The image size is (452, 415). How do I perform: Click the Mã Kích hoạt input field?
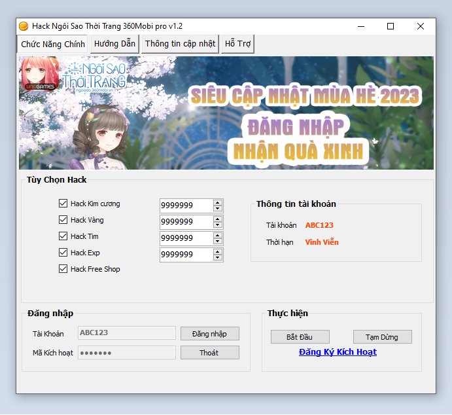pyautogui.click(x=127, y=353)
